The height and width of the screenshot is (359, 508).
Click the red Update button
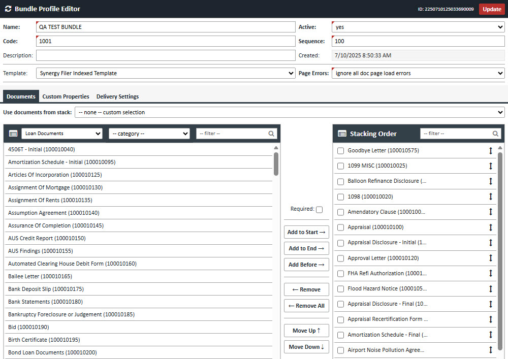tap(491, 9)
